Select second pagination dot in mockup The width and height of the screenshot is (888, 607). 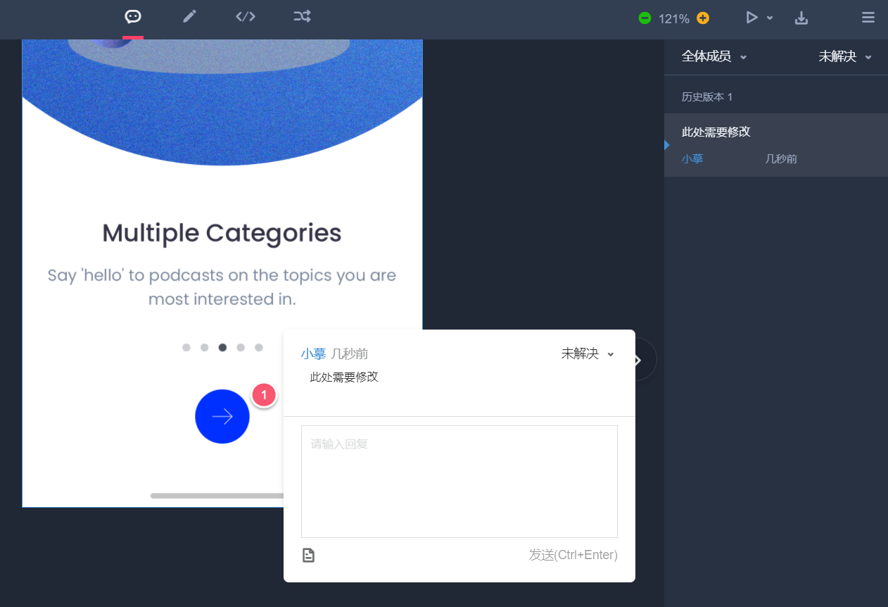pos(204,347)
